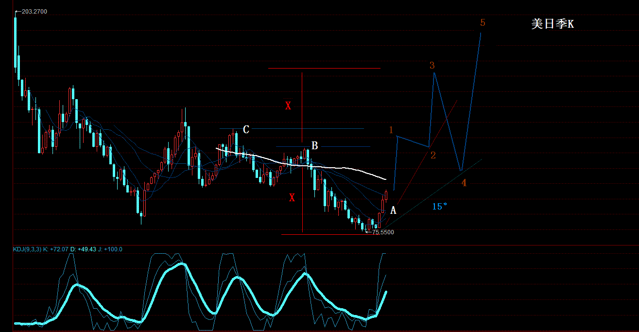Click the white letter B label

(314, 145)
